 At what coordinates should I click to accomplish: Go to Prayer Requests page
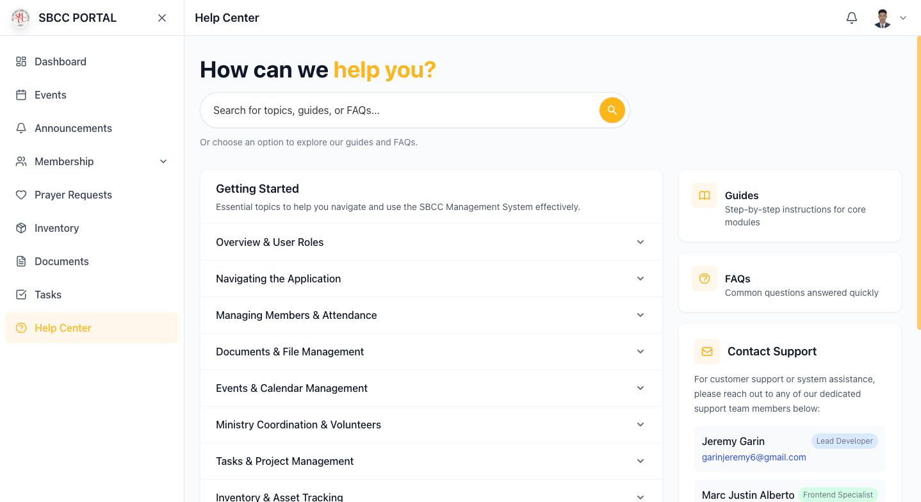[73, 195]
